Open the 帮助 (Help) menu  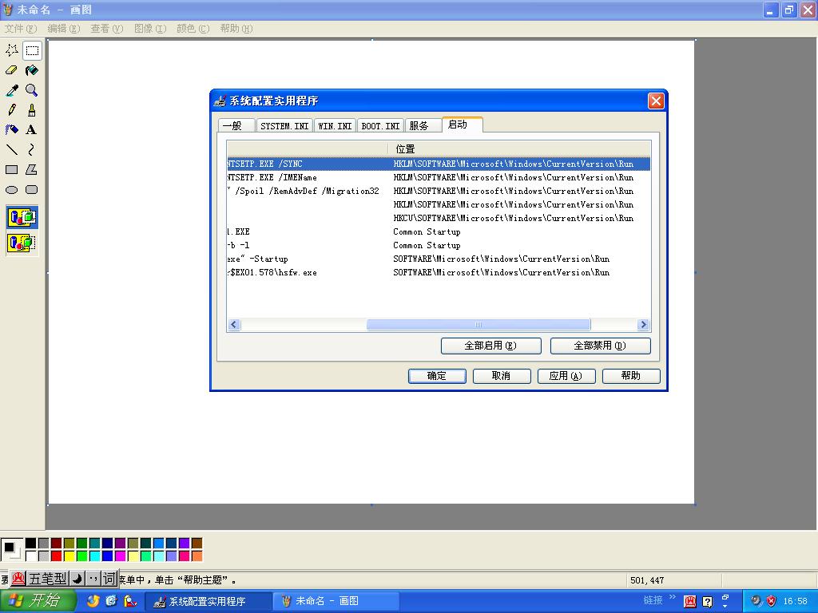click(x=236, y=29)
